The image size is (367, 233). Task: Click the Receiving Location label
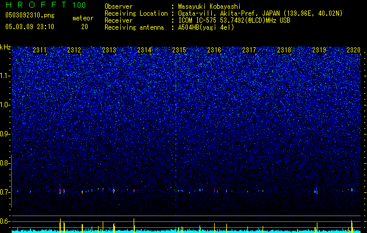pos(136,13)
